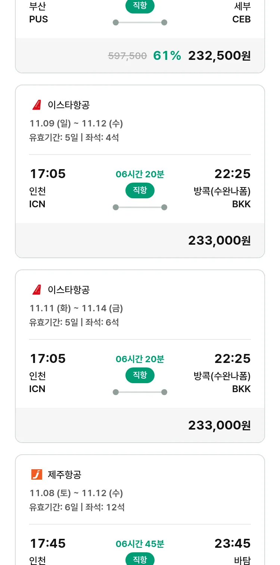Select 233,000원 fare for 11.11 flight

pyautogui.click(x=219, y=425)
